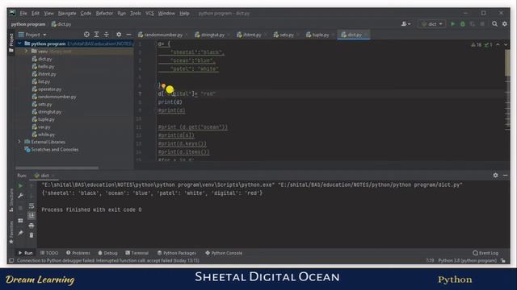Viewport: 517px width, 290px height.
Task: Start debugging with the bug icon
Action: (463, 24)
